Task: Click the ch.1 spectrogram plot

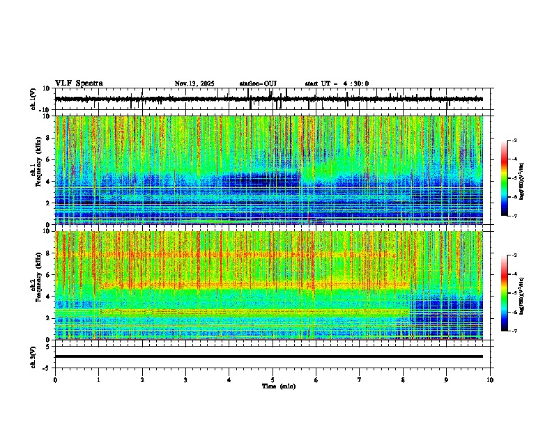Action: [x=269, y=170]
